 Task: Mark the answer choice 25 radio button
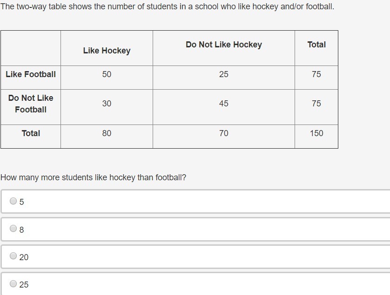[13, 283]
